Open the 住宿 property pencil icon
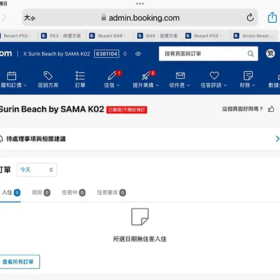280x280 pixels. tap(113, 76)
